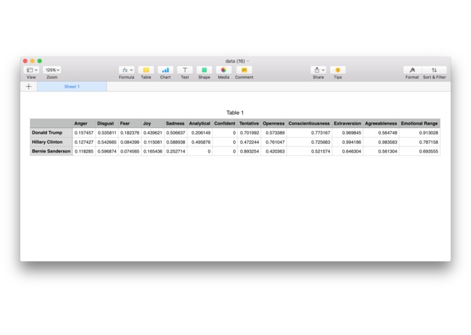Click cell with value 0.693555
471x335 pixels.
tap(419, 151)
